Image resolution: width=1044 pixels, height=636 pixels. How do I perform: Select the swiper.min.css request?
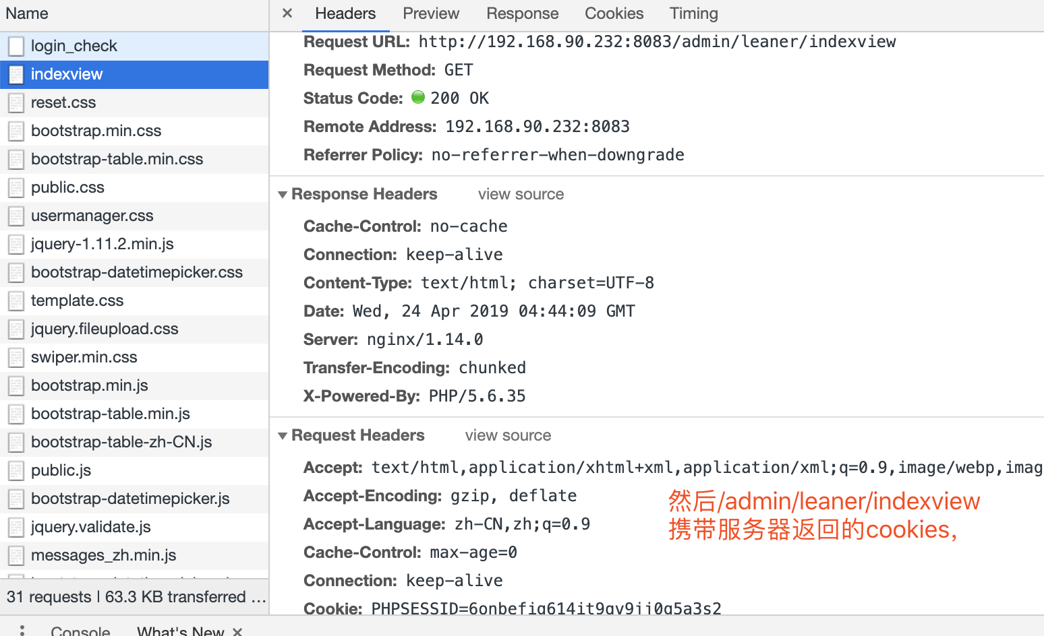click(x=84, y=357)
